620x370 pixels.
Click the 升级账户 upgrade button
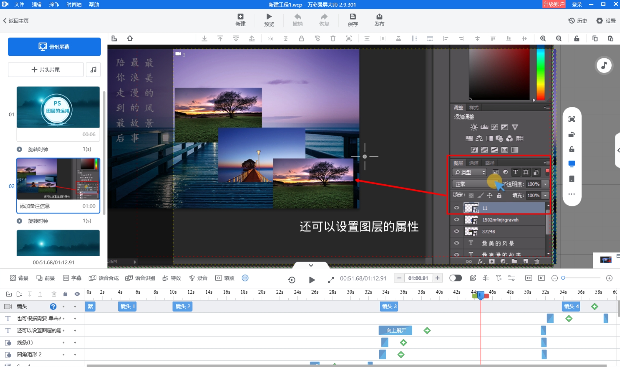(554, 4)
